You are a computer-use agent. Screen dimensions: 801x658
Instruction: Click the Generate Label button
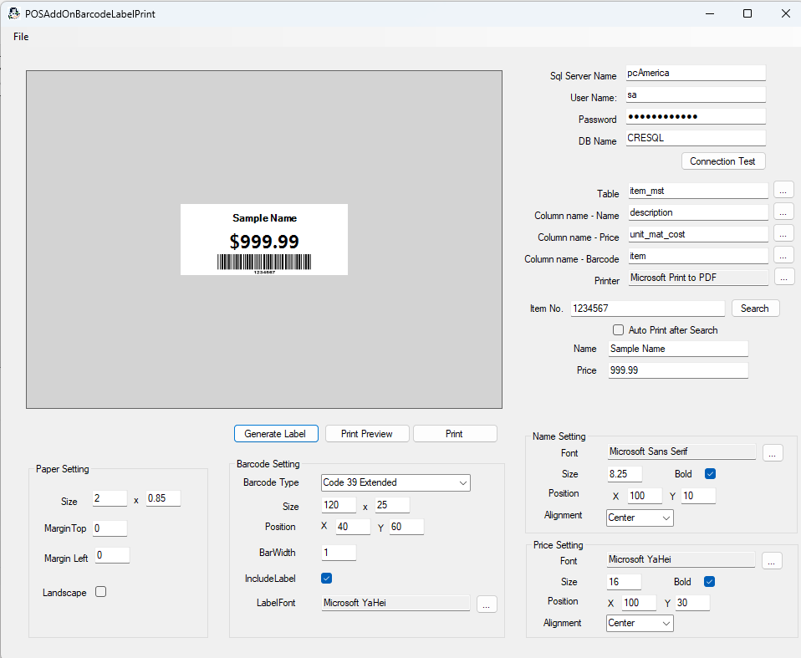coord(276,434)
